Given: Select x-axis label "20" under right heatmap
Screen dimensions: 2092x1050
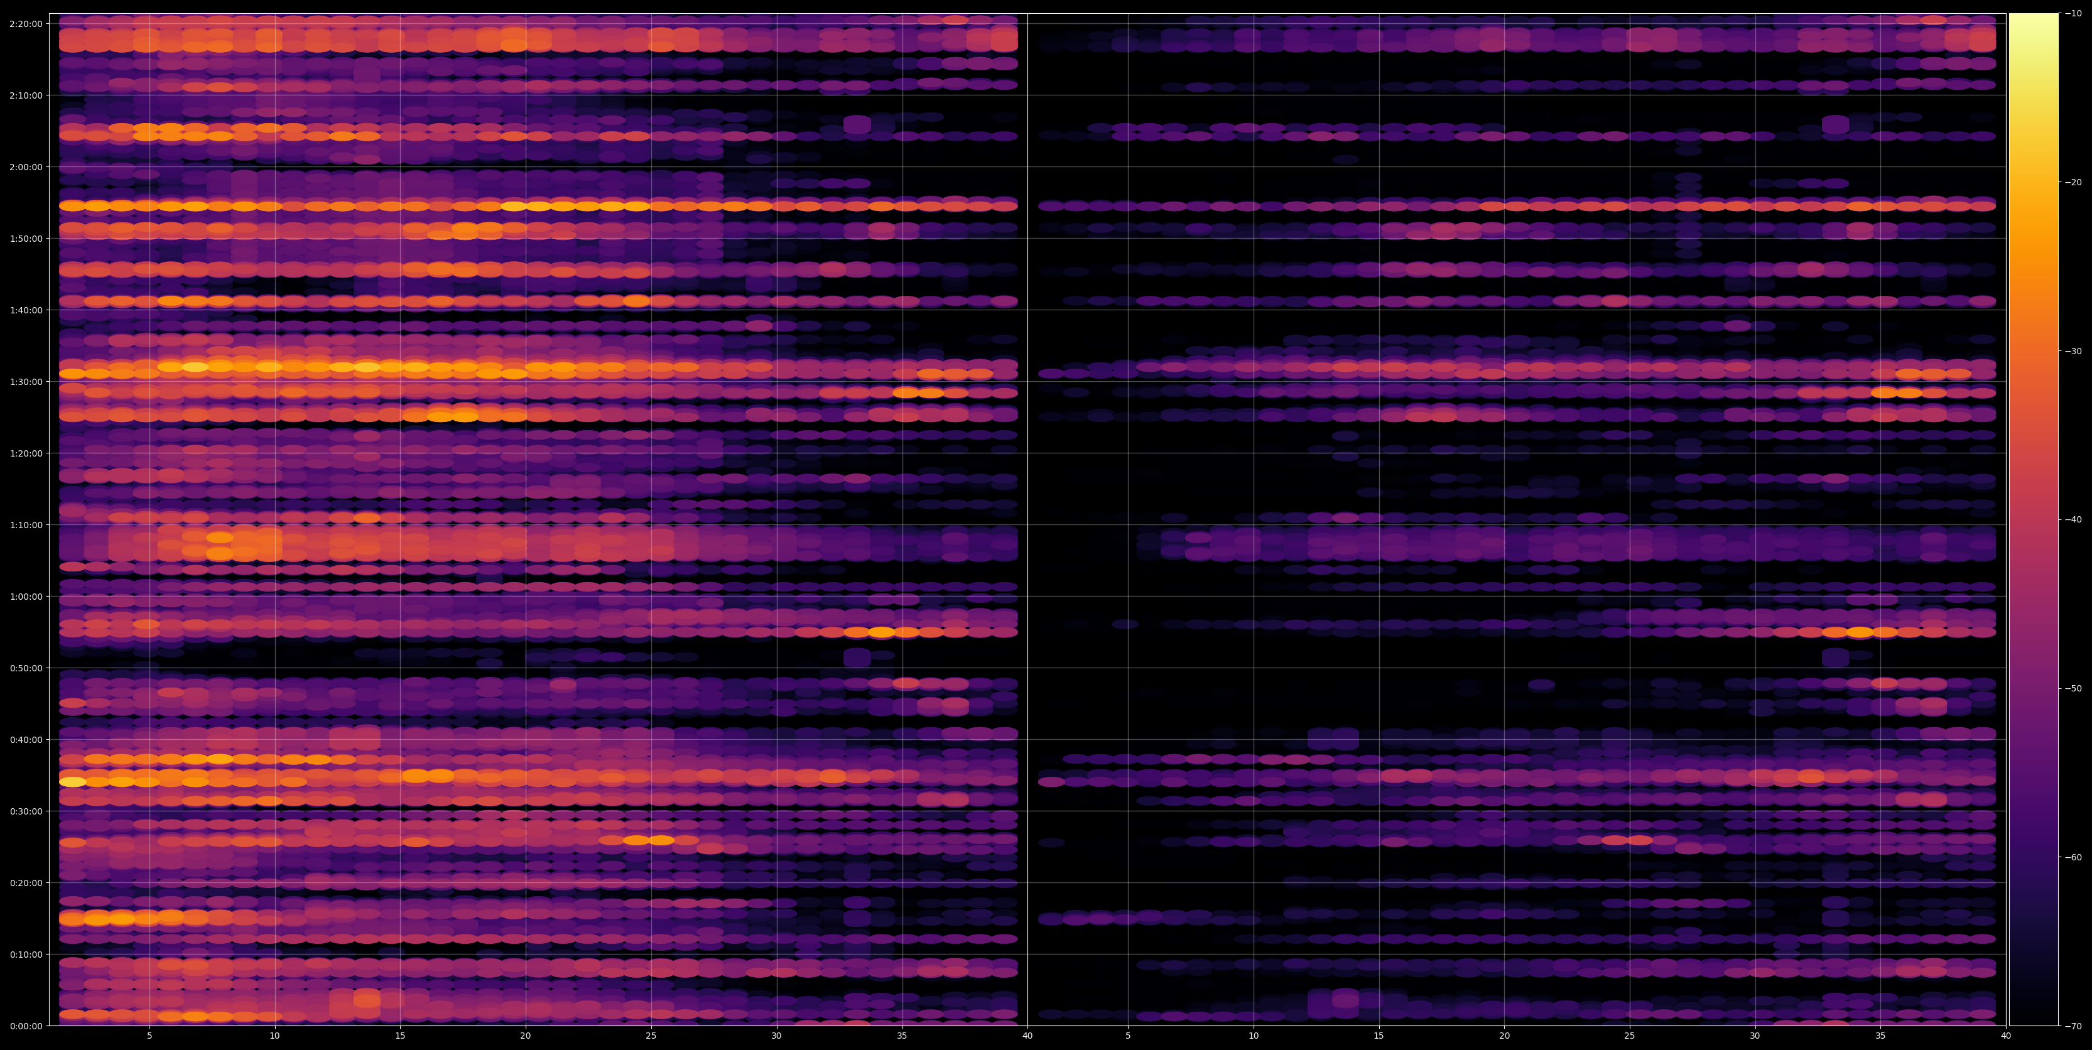Looking at the screenshot, I should point(1504,1036).
